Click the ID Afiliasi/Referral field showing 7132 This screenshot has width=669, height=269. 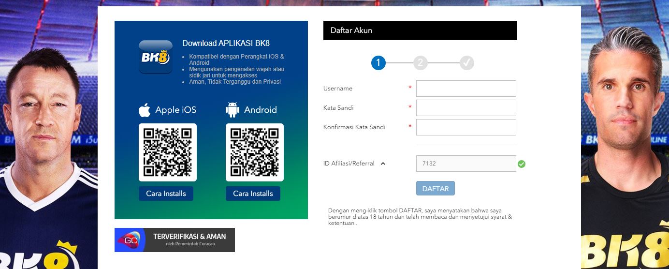click(x=466, y=164)
